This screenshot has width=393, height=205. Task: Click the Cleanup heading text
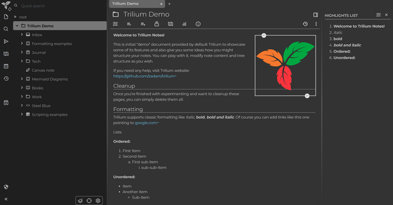tap(124, 86)
